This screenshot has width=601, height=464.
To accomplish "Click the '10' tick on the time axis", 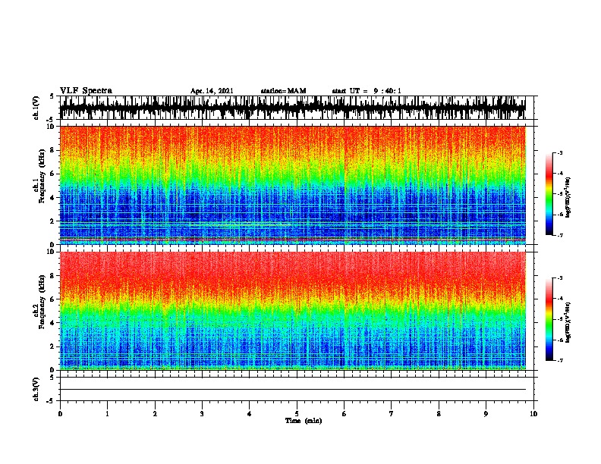I will click(x=533, y=414).
